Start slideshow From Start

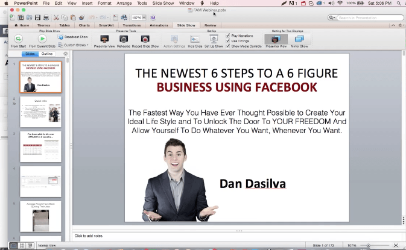(x=18, y=41)
